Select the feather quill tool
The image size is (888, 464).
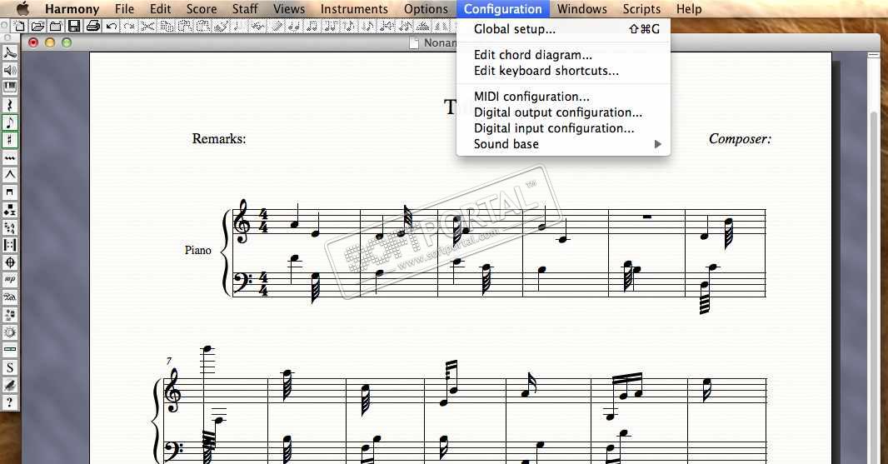[x=10, y=385]
